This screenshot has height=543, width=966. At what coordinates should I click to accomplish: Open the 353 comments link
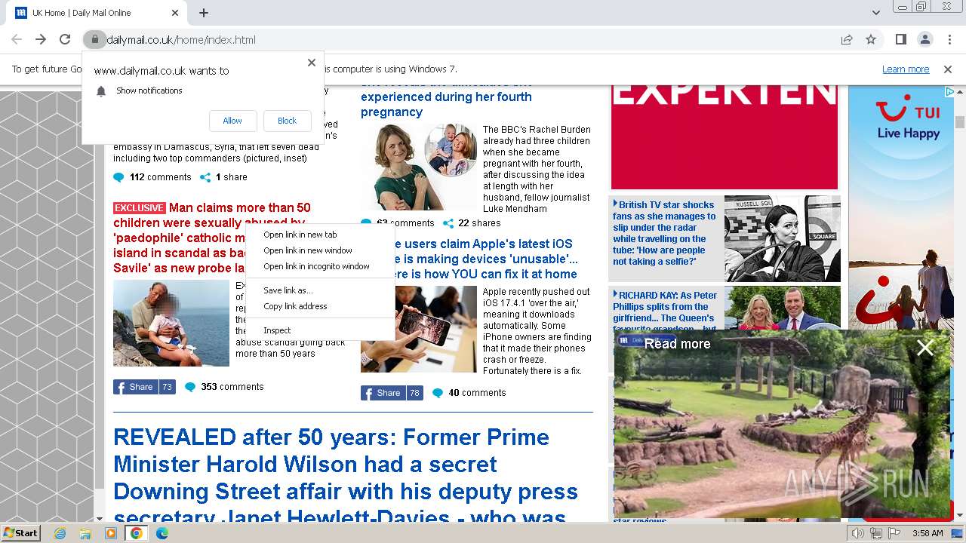(x=232, y=387)
